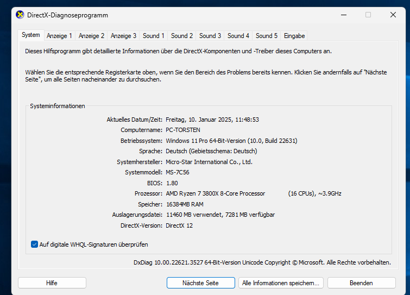Image resolution: width=410 pixels, height=295 pixels.
Task: Switch to the Sound 2 tab
Action: (182, 36)
